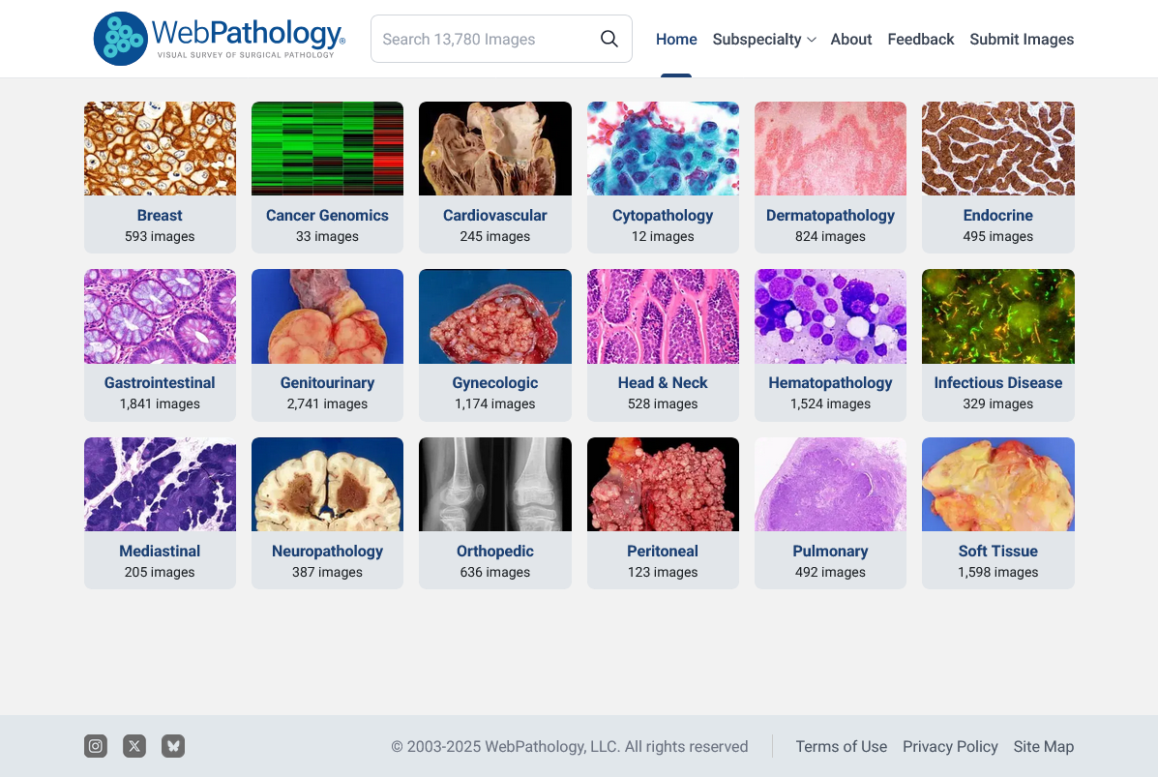
Task: Open the Endocrine thumbnail image
Action: [997, 148]
